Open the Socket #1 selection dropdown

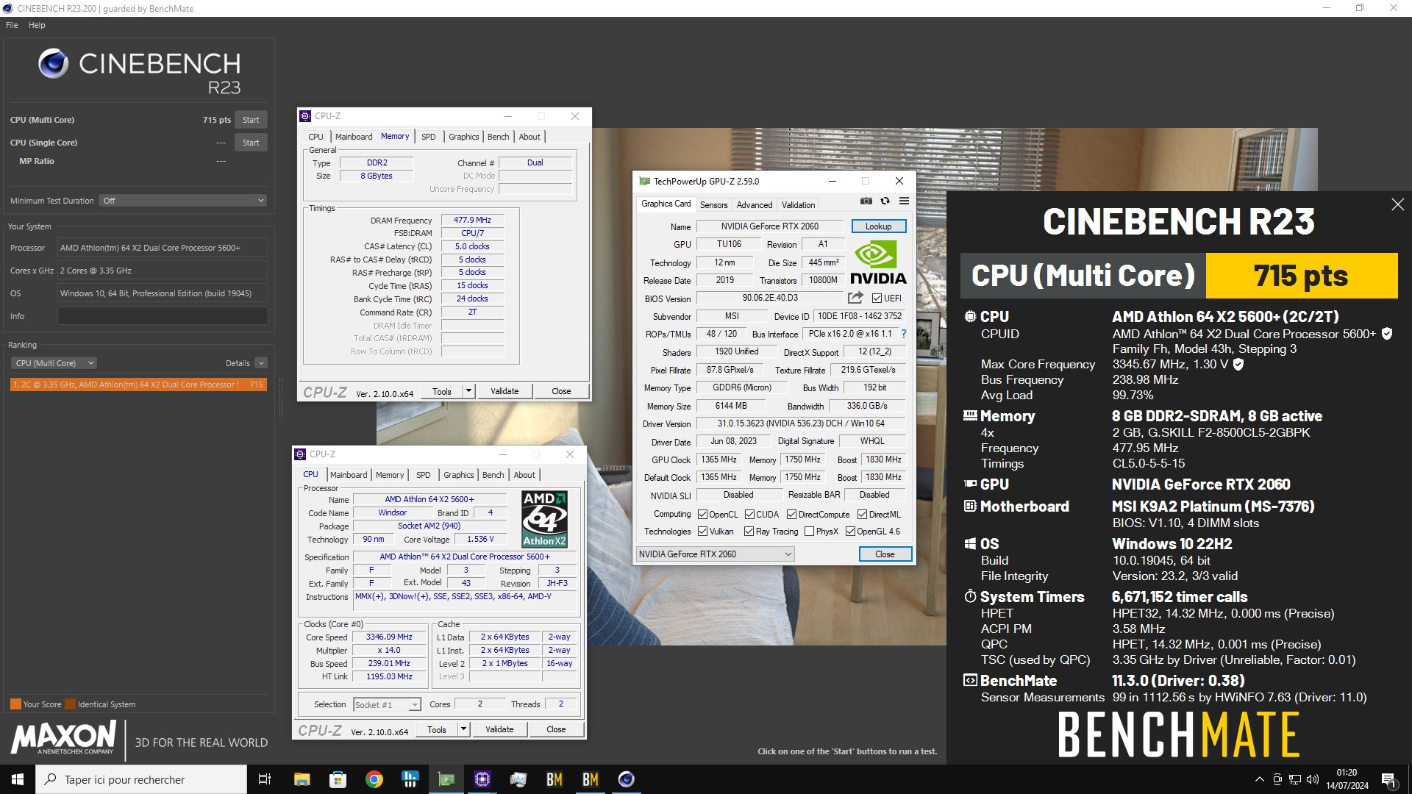(387, 705)
